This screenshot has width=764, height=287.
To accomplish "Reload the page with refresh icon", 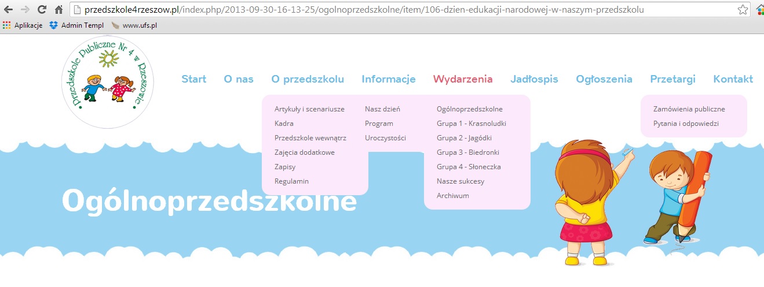I will point(42,10).
